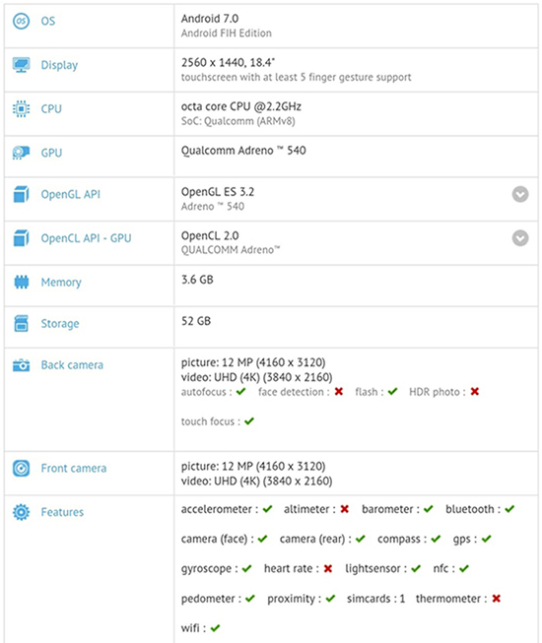542x643 pixels.
Task: Click the Front camera lens icon
Action: [21, 468]
